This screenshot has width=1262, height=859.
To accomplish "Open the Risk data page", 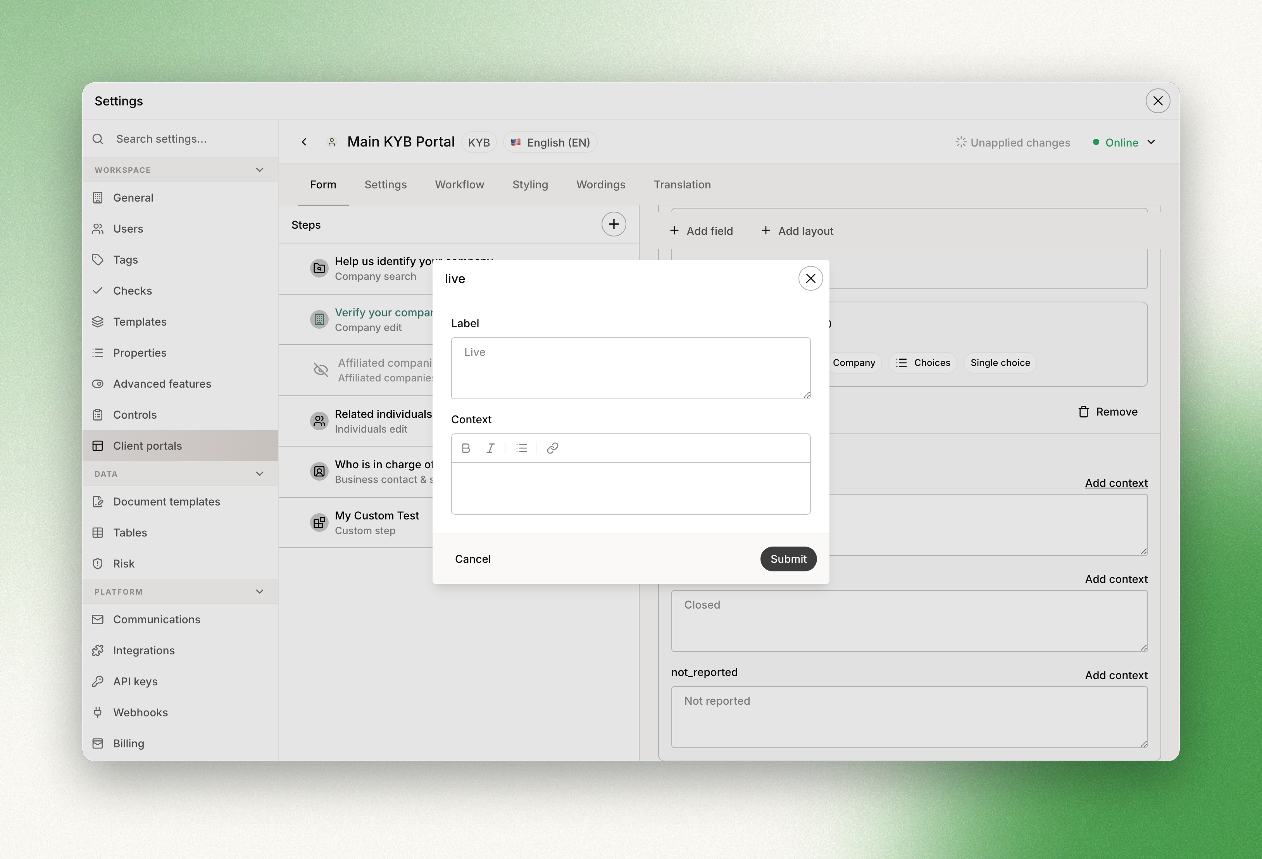I will 180,564.
